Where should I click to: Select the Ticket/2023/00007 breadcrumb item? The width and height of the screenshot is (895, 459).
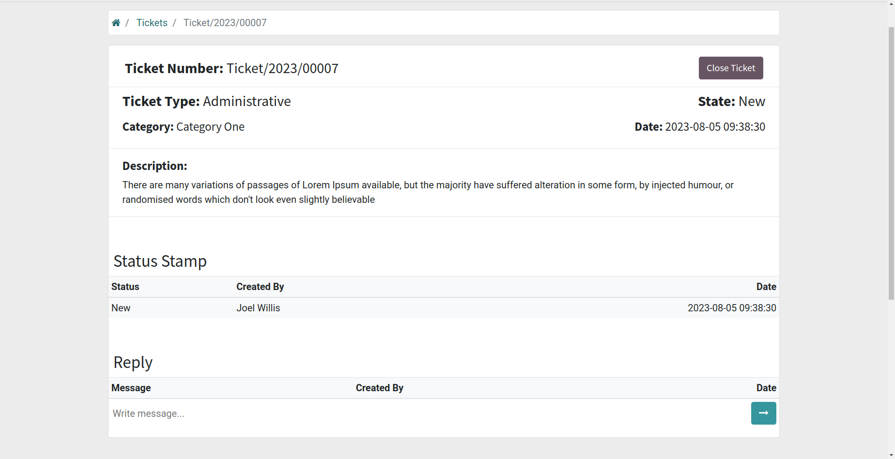point(225,23)
